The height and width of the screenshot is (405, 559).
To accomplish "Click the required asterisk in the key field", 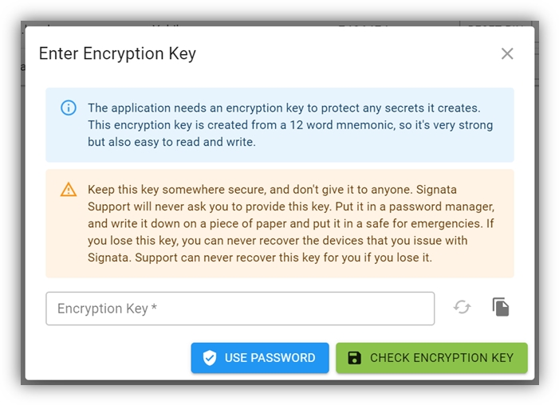I will [154, 309].
